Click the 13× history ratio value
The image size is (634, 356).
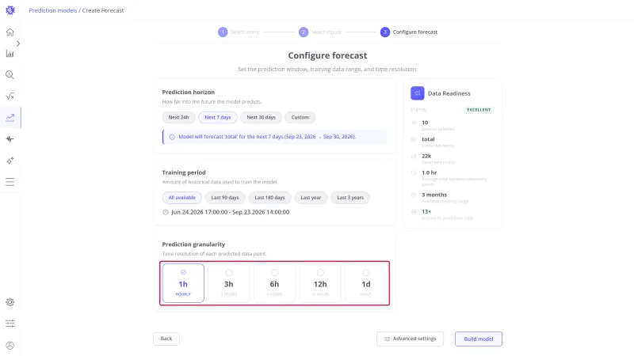[x=426, y=211]
